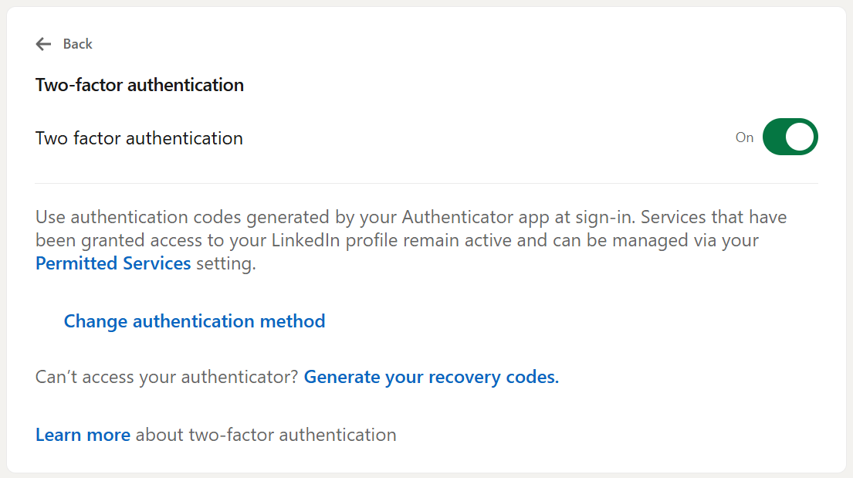Click the horizontal divider below the toggle row
The image size is (853, 478).
click(426, 183)
